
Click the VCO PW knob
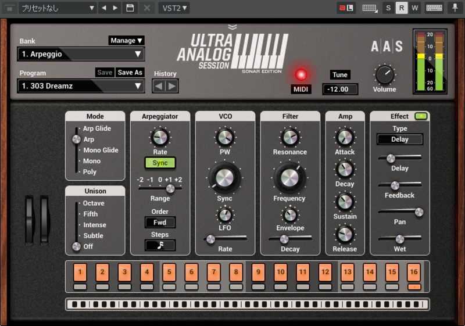pos(225,137)
